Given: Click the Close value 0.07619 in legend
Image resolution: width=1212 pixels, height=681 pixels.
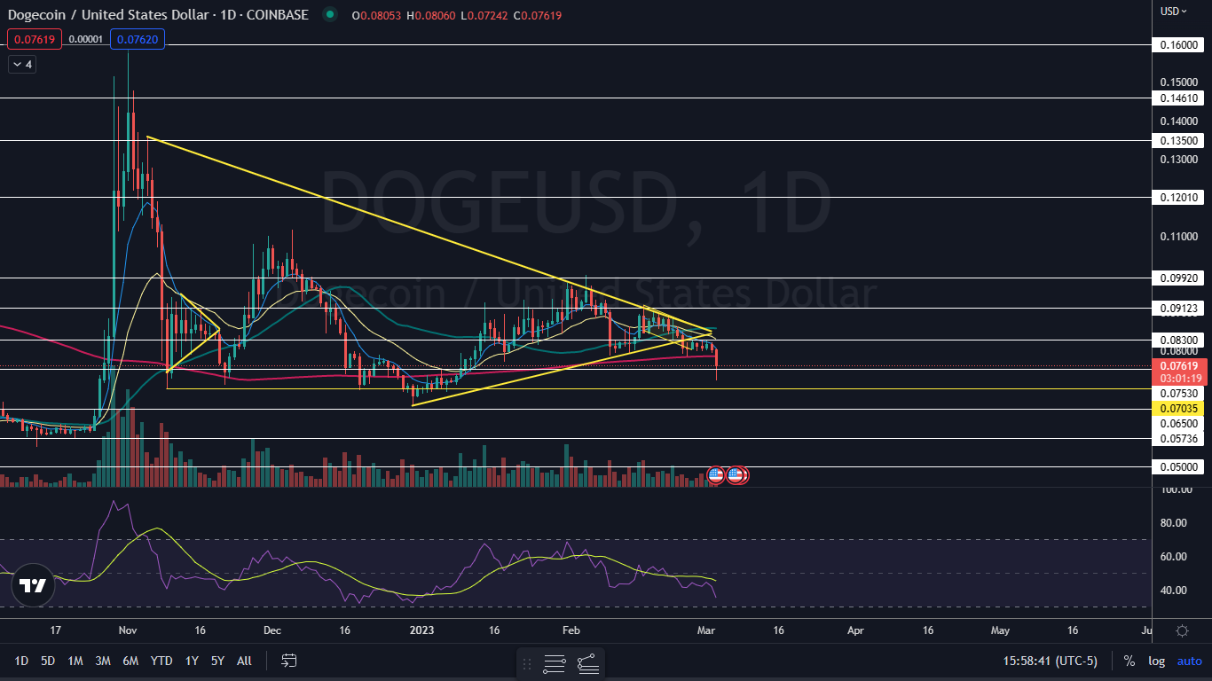Looking at the screenshot, I should (x=541, y=15).
